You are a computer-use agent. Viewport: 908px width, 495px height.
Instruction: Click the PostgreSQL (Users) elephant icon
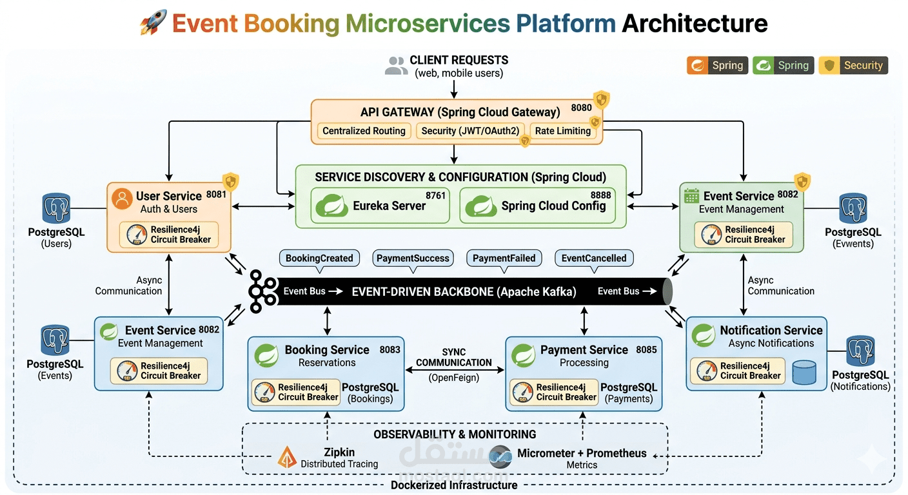(x=56, y=209)
